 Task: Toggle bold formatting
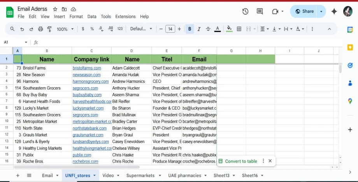click(190, 29)
